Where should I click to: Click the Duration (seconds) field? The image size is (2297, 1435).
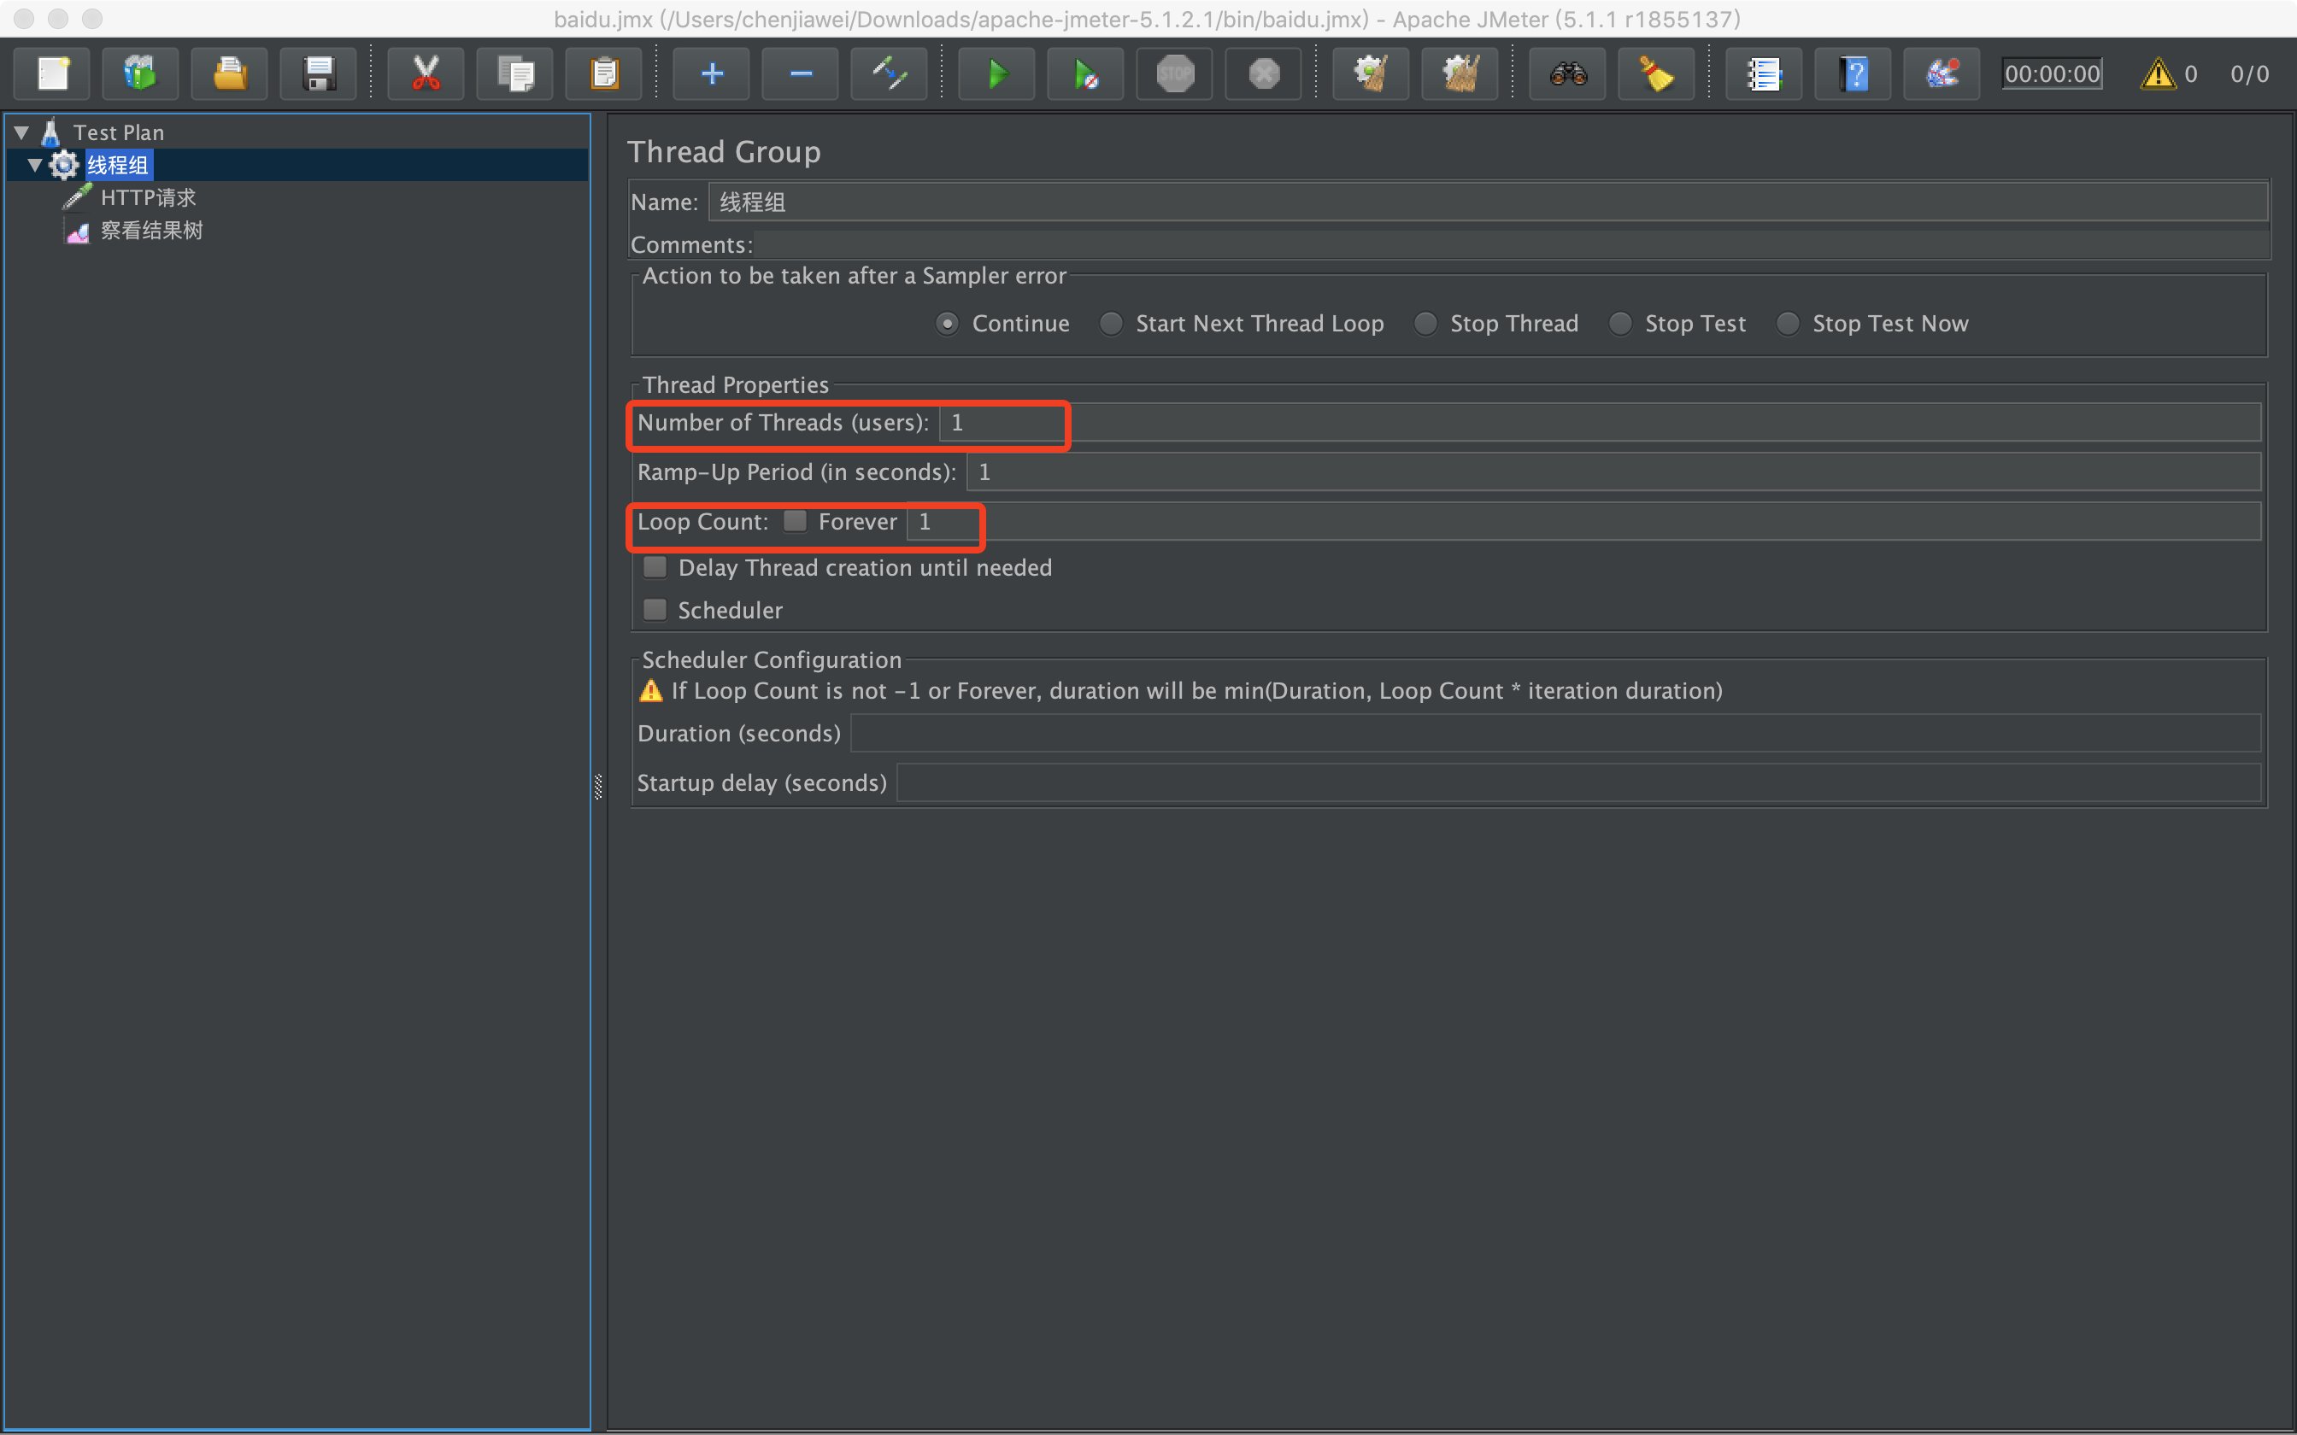(x=1556, y=734)
